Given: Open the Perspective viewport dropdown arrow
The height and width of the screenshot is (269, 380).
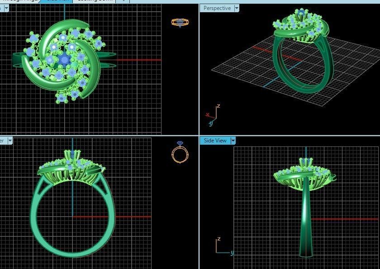Looking at the screenshot, I should click(x=237, y=8).
